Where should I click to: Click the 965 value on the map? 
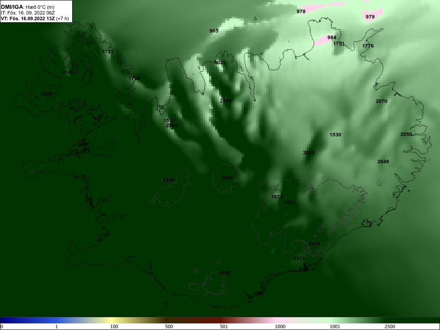[x=214, y=31]
